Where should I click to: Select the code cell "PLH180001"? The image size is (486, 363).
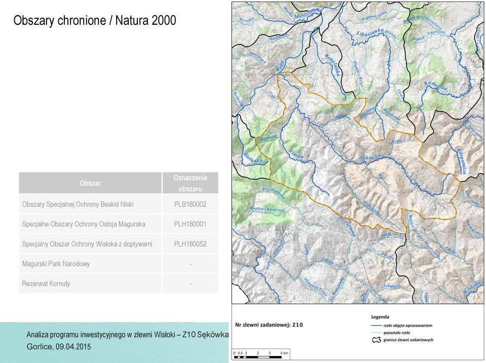coord(191,224)
